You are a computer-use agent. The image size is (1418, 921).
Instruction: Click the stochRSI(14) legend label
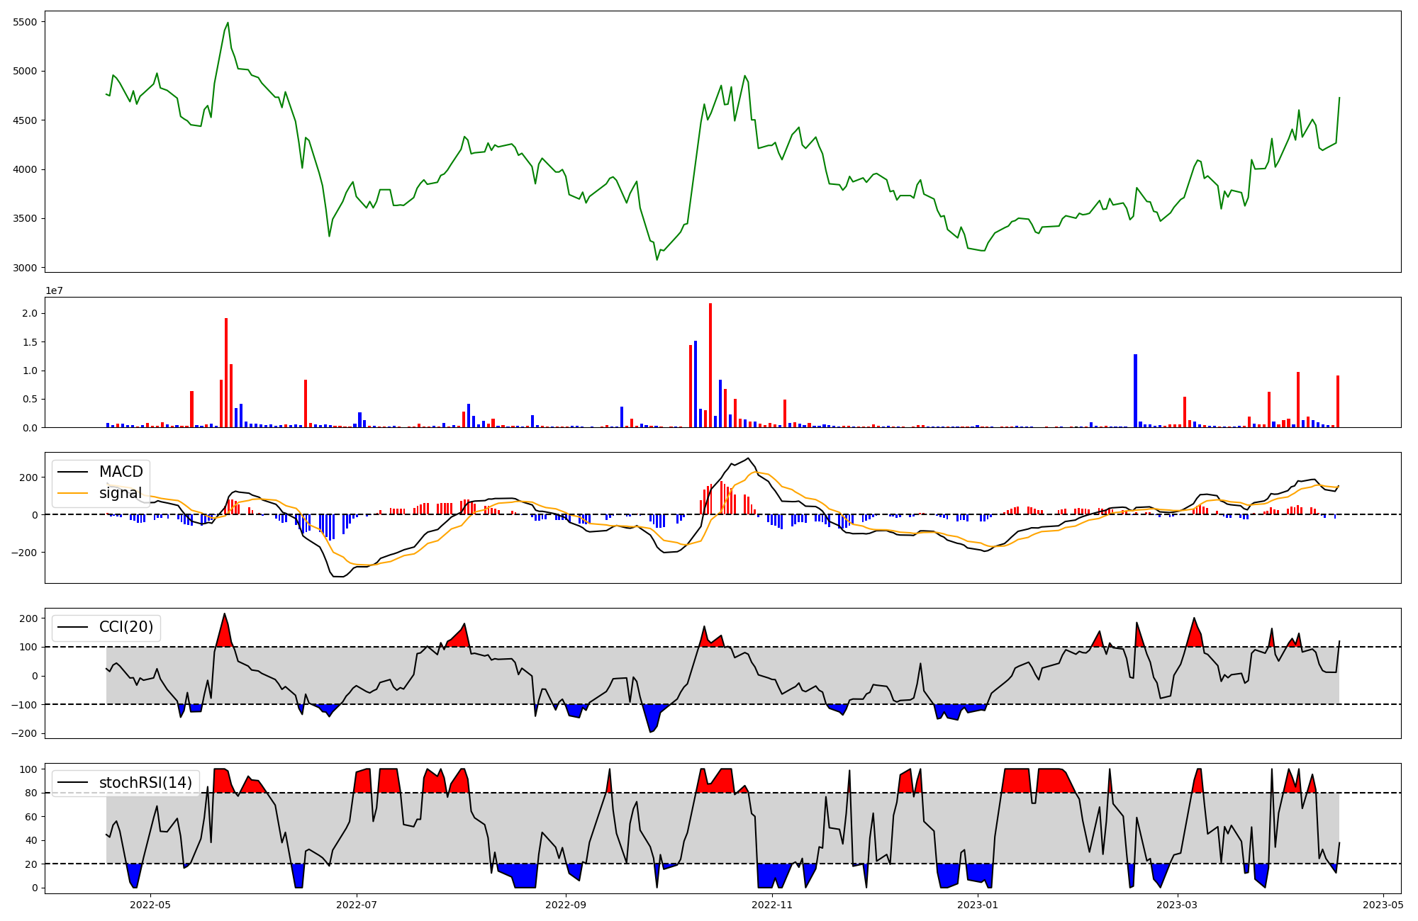(x=145, y=782)
